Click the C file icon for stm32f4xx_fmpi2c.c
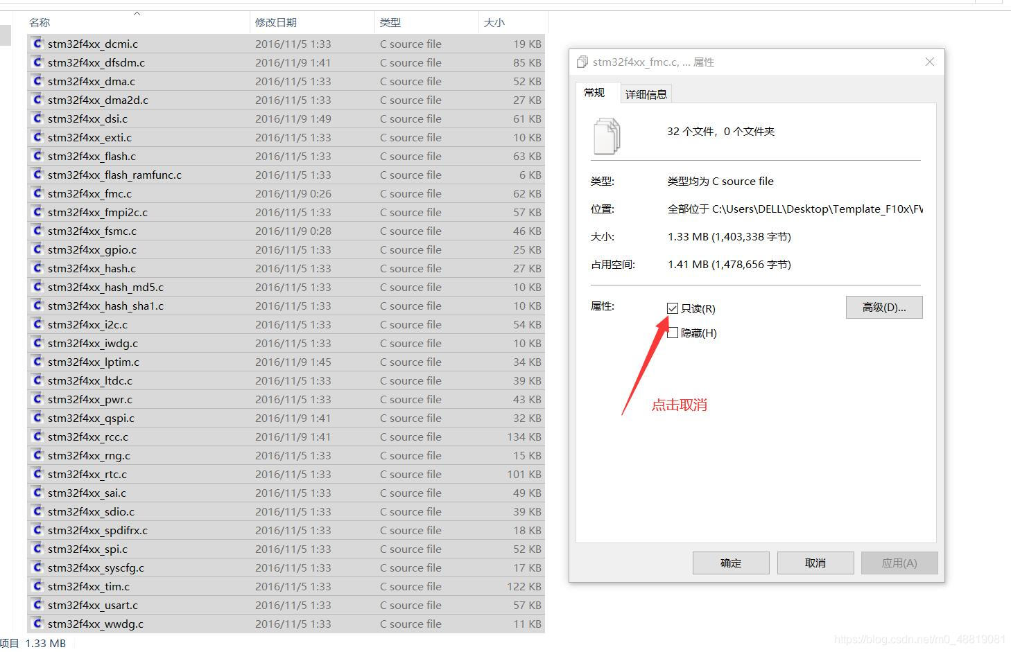This screenshot has width=1011, height=652. click(37, 211)
